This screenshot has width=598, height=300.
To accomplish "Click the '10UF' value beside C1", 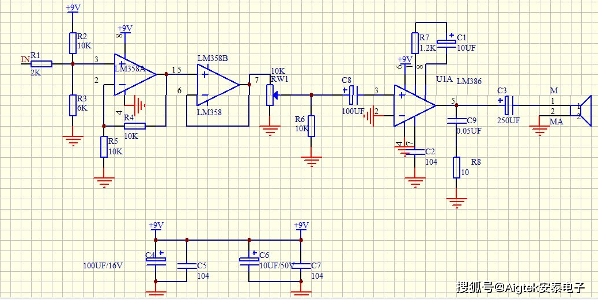I will tap(466, 48).
